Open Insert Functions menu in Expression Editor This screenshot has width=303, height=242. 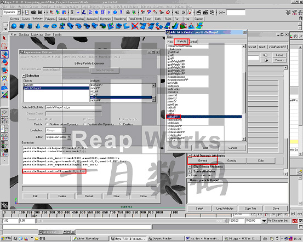(100, 57)
